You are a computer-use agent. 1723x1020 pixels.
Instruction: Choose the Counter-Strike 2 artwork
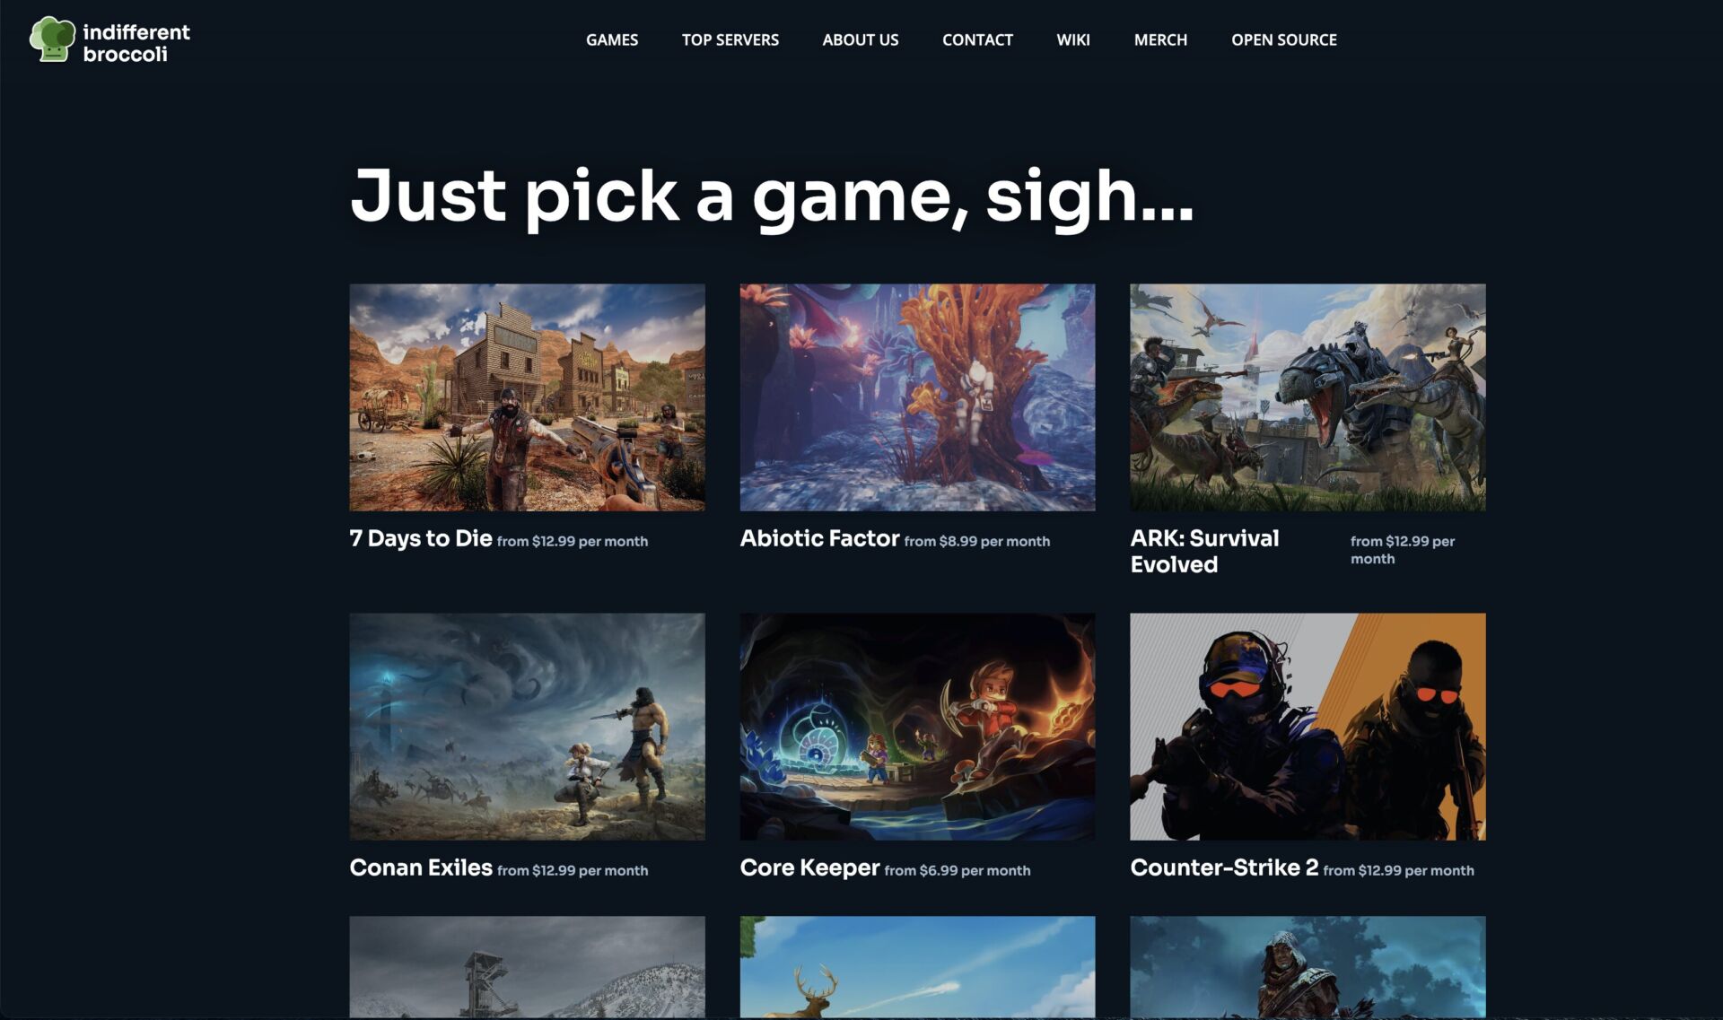pos(1308,727)
